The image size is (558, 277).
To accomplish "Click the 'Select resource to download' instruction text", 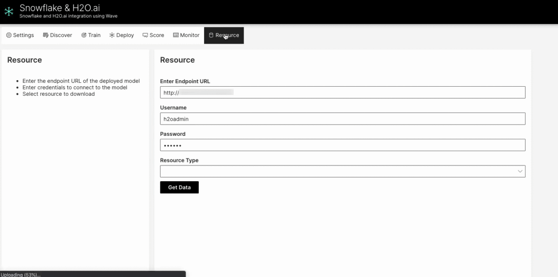I will 58,94.
